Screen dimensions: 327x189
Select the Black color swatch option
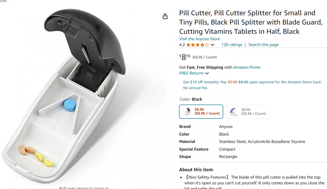coord(201,112)
